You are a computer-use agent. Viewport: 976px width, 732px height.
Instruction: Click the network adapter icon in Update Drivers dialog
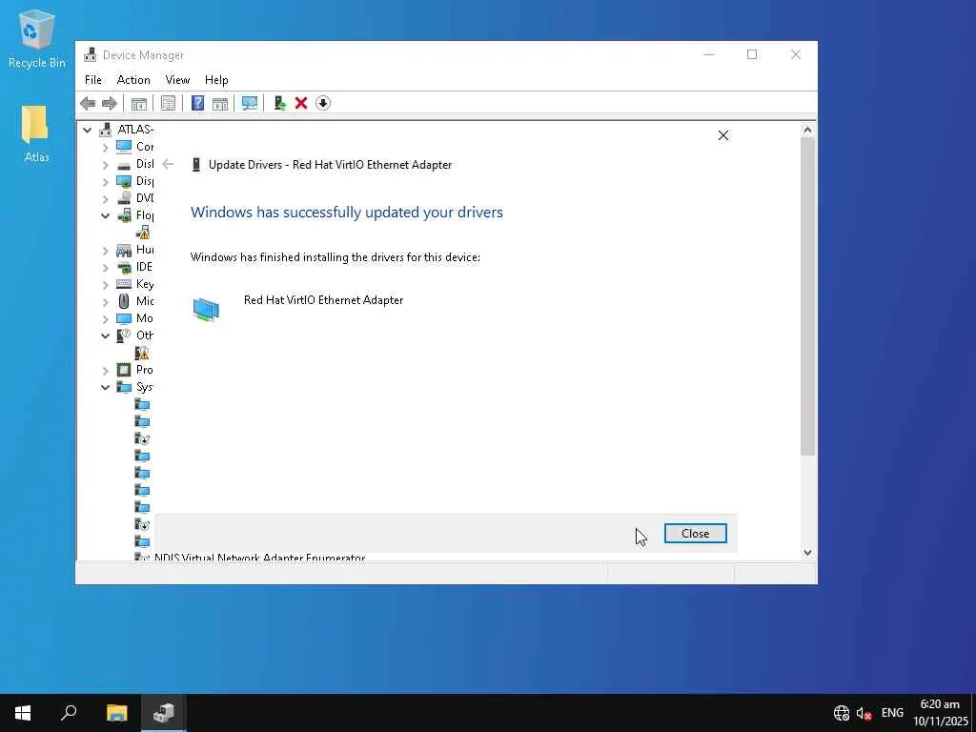click(x=206, y=310)
